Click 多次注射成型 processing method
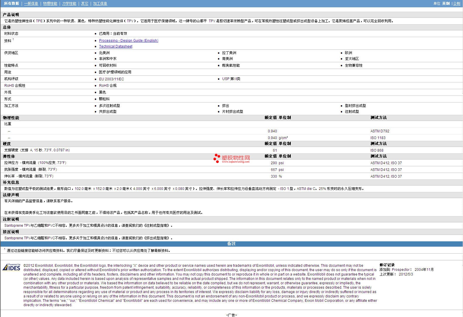Image resolution: width=463 pixels, height=317 pixels. click(x=109, y=106)
